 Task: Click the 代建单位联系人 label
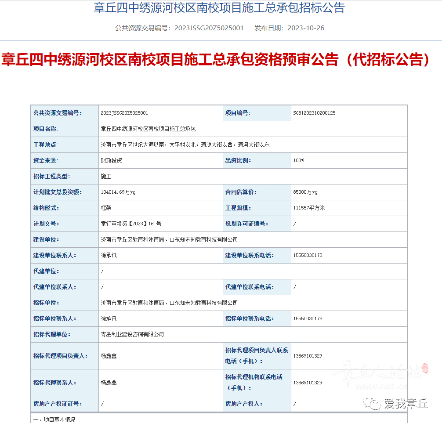point(54,287)
